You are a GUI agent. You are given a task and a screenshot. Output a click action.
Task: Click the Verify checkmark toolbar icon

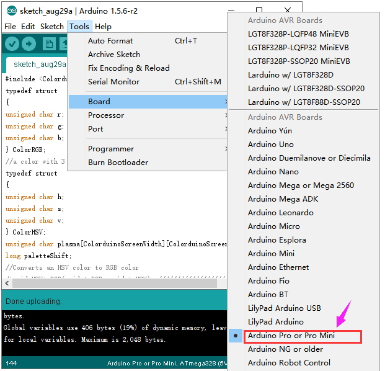[12, 44]
